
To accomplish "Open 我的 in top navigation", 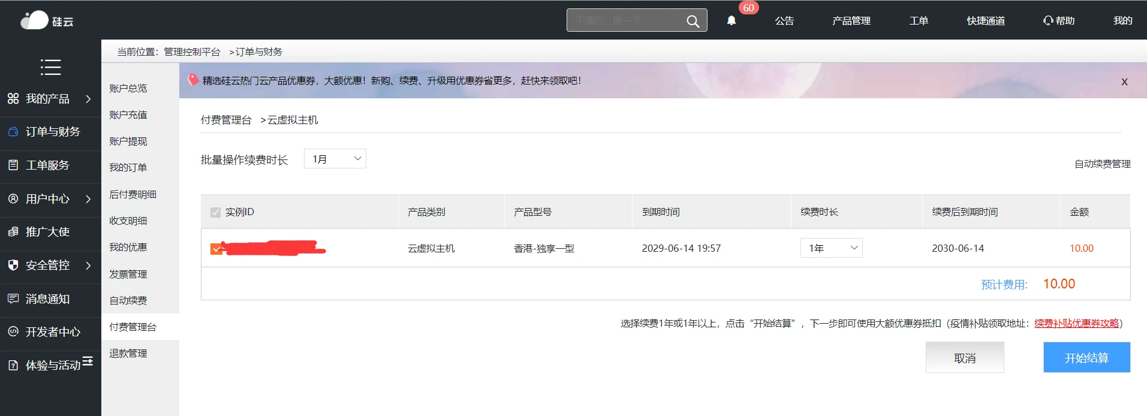I will [x=1123, y=21].
